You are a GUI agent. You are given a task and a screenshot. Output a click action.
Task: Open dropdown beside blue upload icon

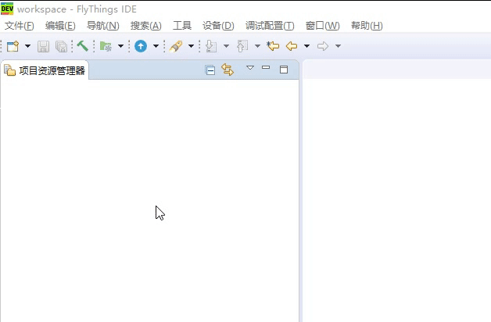[156, 46]
